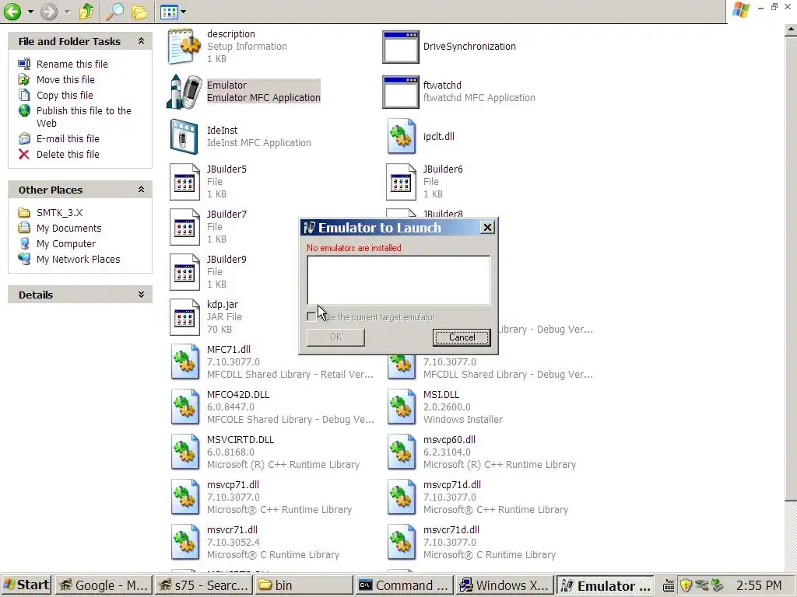The width and height of the screenshot is (797, 597).
Task: Switch to the bin folder taskbar button
Action: 304,586
